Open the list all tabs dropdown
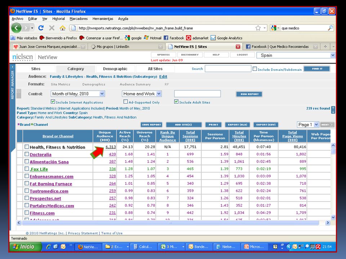The width and height of the screenshot is (346, 259). click(x=333, y=46)
